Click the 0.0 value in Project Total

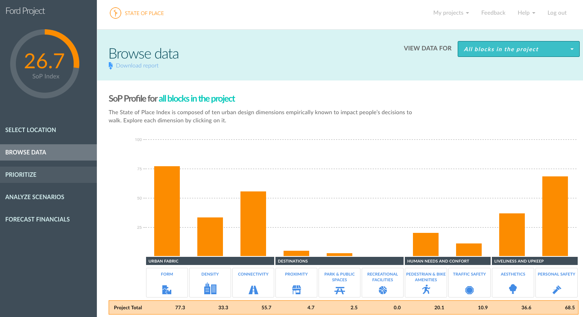[x=397, y=308]
